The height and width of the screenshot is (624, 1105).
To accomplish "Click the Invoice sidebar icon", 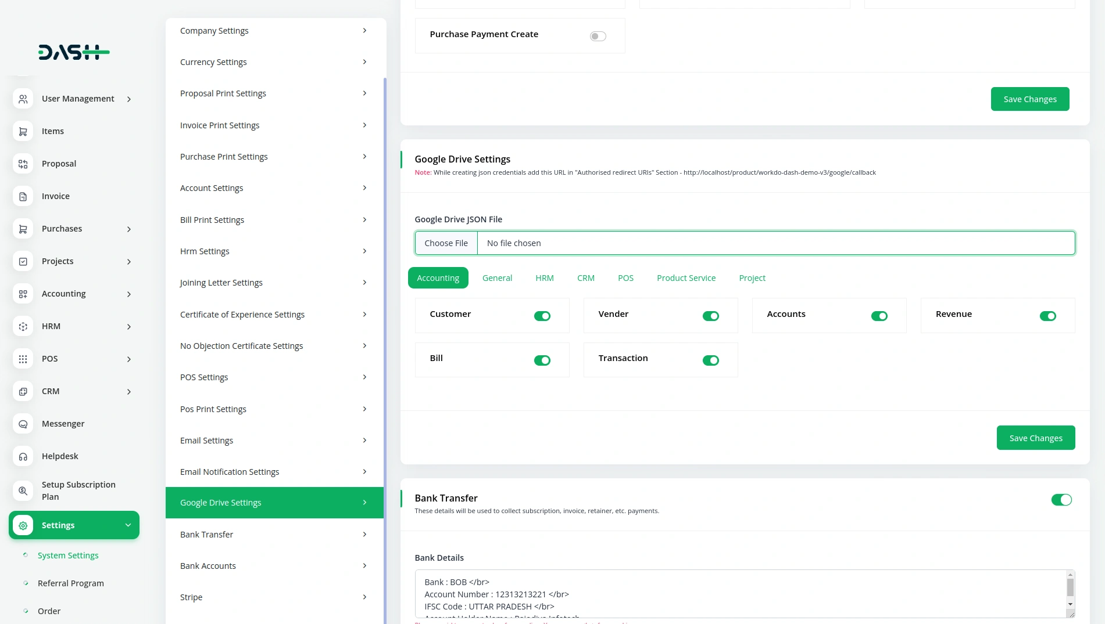I will pyautogui.click(x=23, y=196).
